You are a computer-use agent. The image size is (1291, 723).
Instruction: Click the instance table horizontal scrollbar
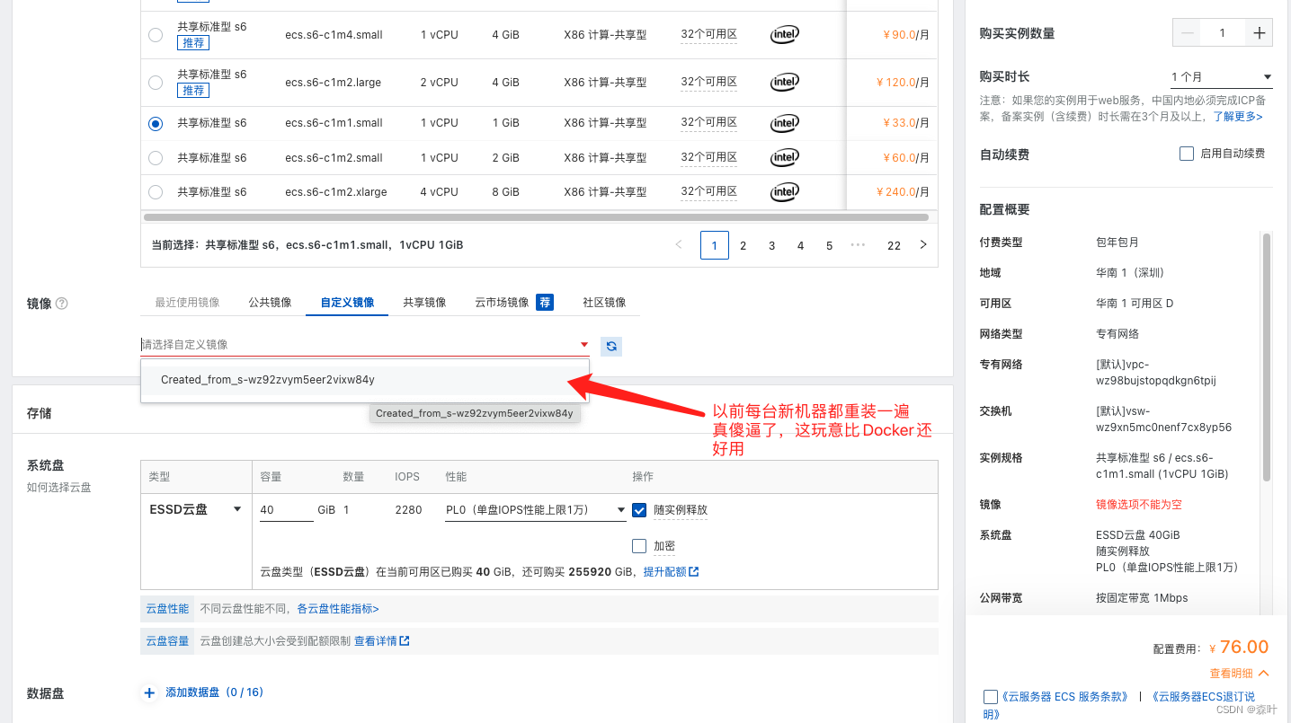click(536, 217)
